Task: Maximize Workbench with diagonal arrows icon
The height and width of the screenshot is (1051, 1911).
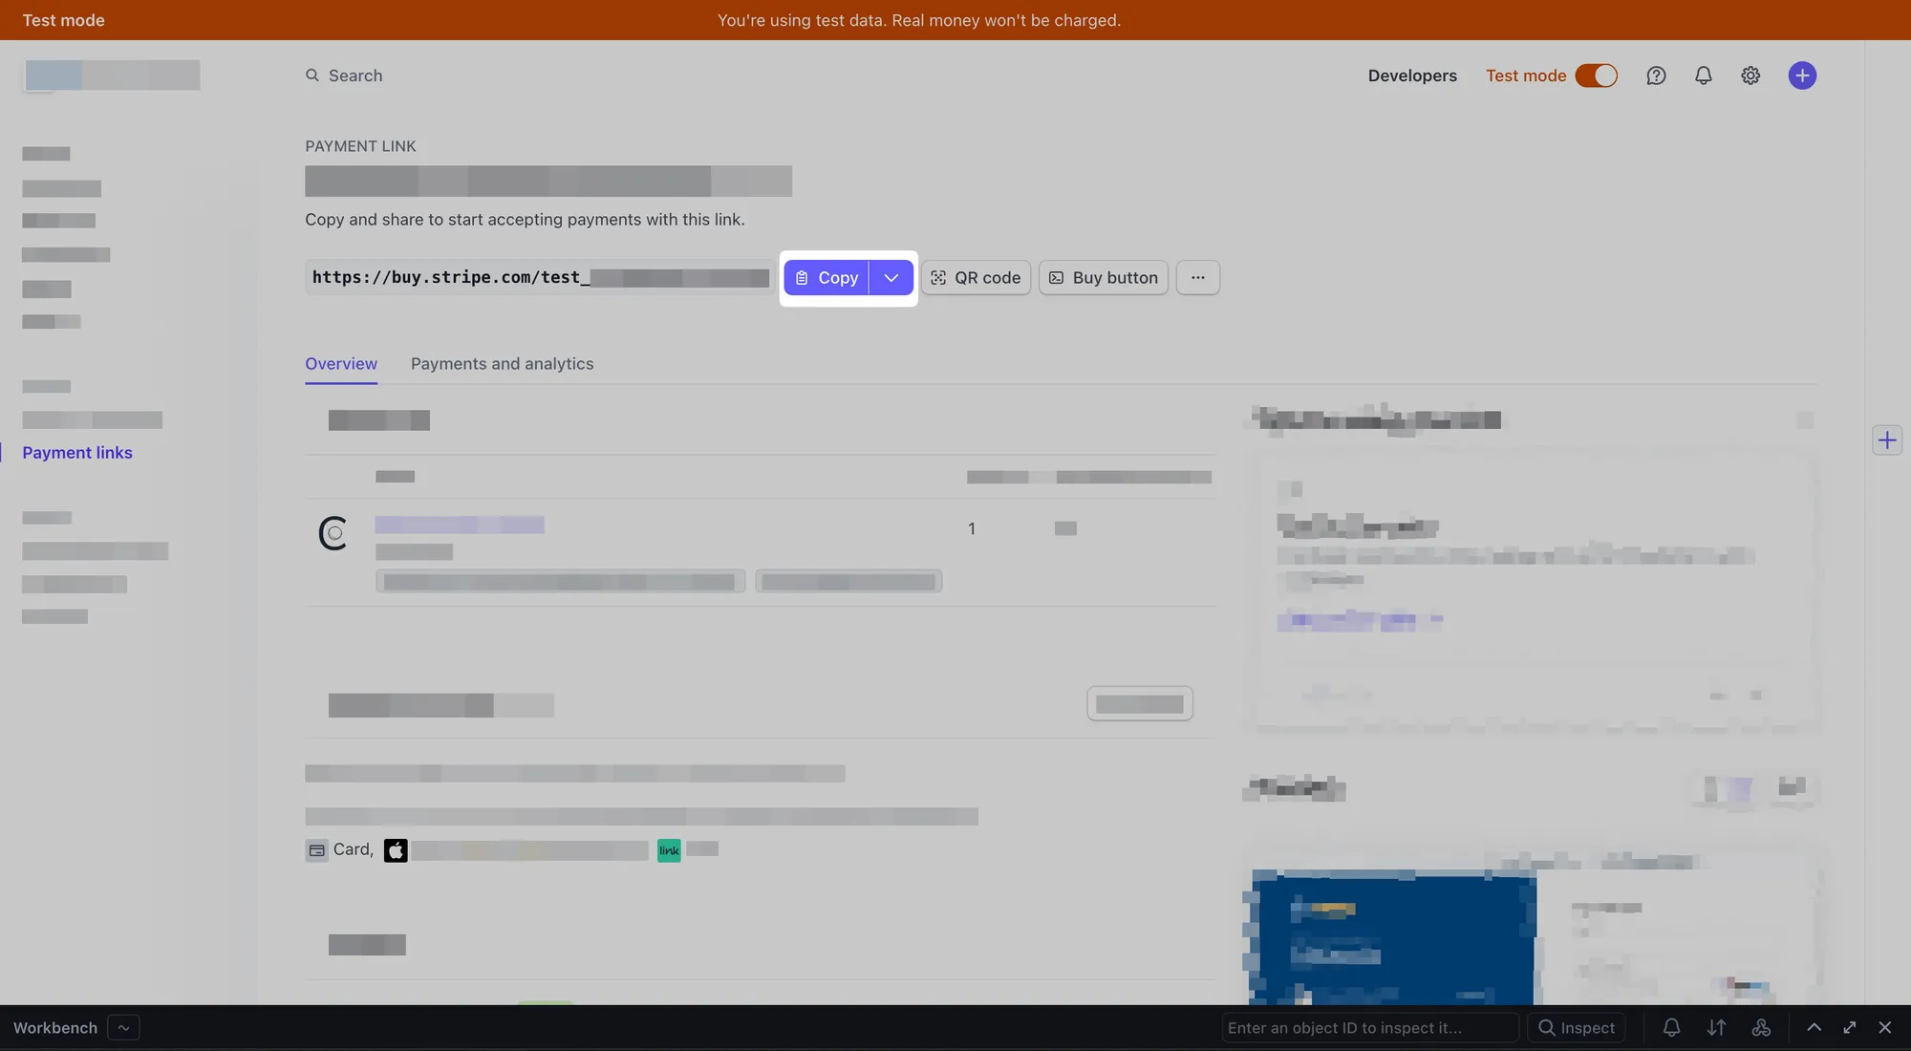Action: click(1850, 1028)
